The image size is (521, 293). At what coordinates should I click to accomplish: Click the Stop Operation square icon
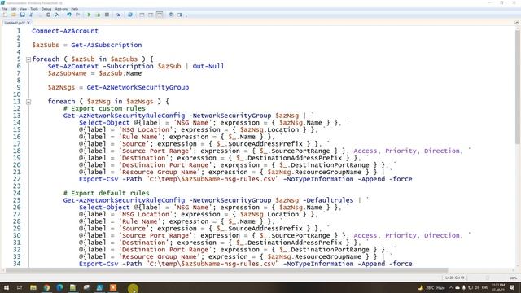[x=107, y=15]
